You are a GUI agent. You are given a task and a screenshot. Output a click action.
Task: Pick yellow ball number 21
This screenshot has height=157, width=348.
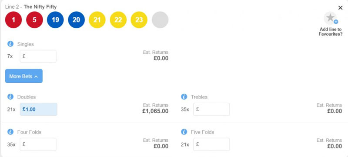point(97,20)
